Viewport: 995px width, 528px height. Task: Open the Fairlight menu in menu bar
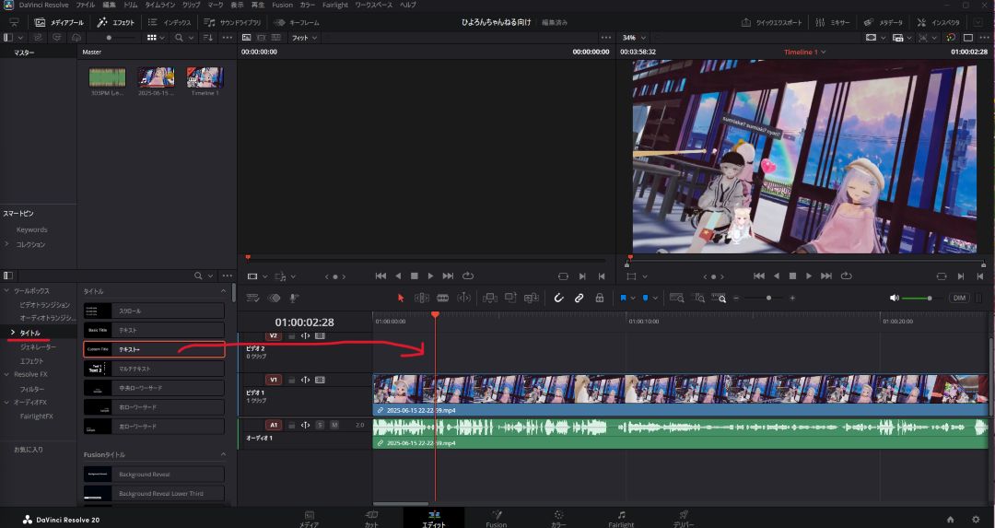(x=335, y=5)
